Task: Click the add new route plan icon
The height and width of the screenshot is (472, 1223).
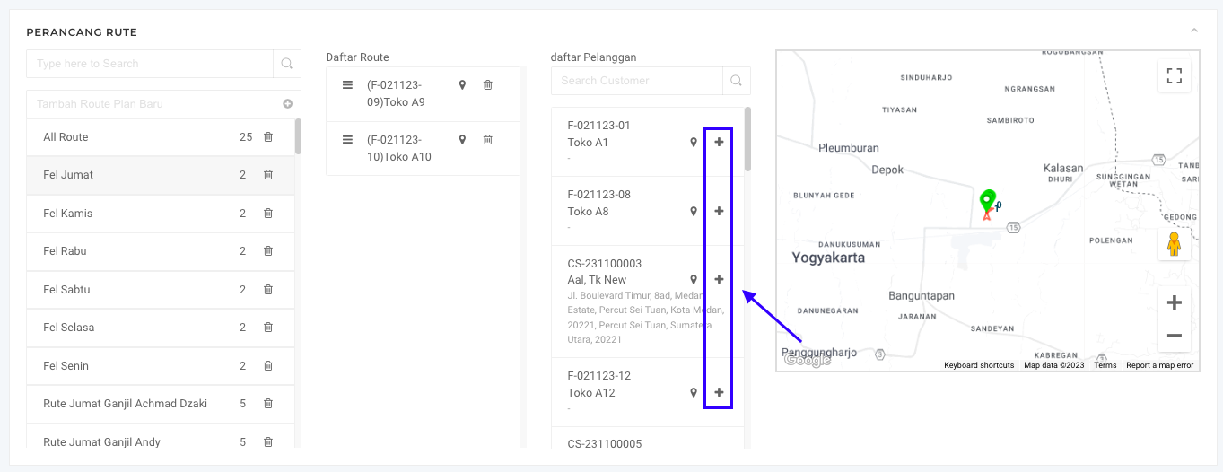Action: coord(288,104)
